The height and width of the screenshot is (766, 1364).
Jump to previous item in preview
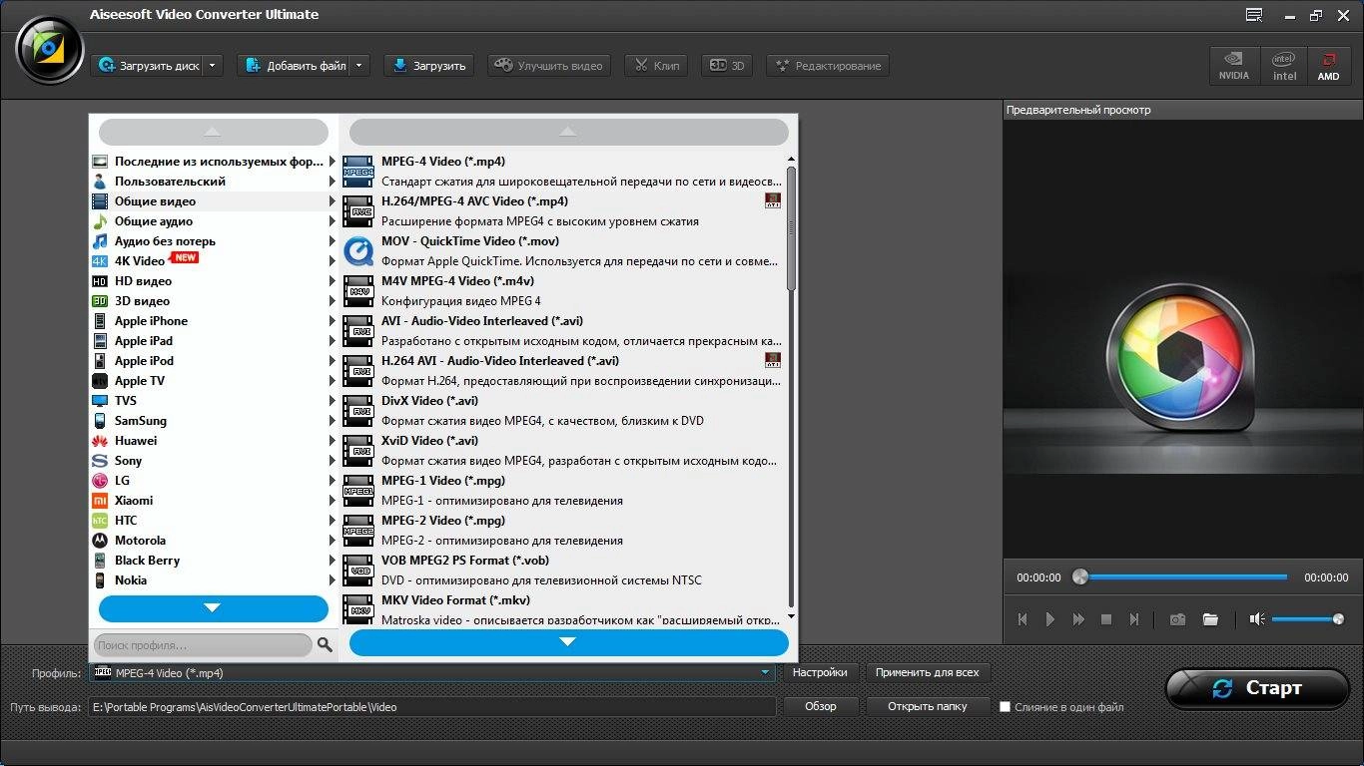[1023, 619]
